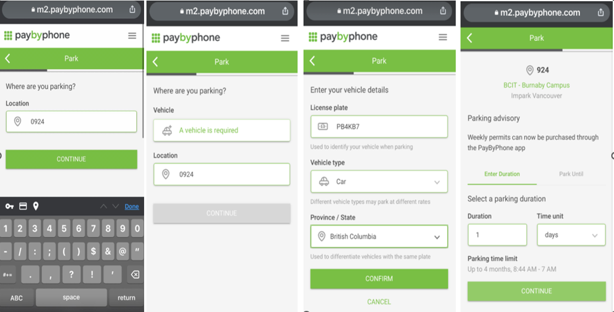614x312 pixels.
Task: Open the British Columbia province dropdown
Action: [x=379, y=237]
